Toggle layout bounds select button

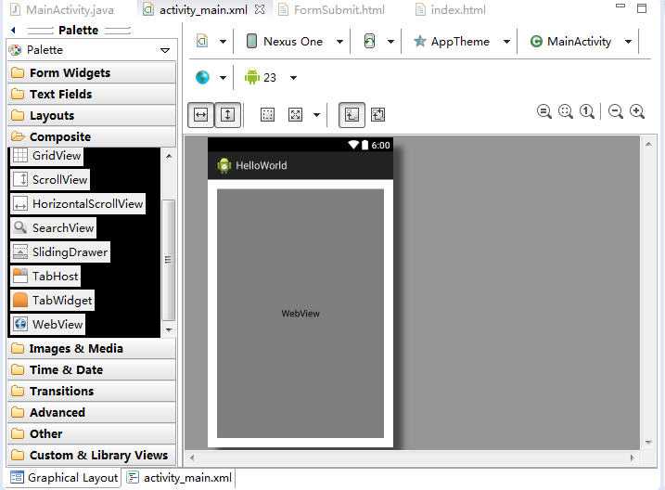[x=352, y=114]
